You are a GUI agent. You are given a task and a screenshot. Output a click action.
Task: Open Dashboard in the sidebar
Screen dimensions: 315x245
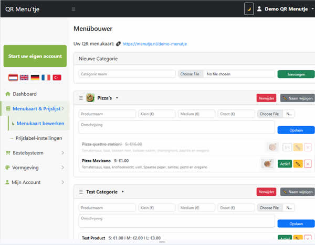coord(24,94)
